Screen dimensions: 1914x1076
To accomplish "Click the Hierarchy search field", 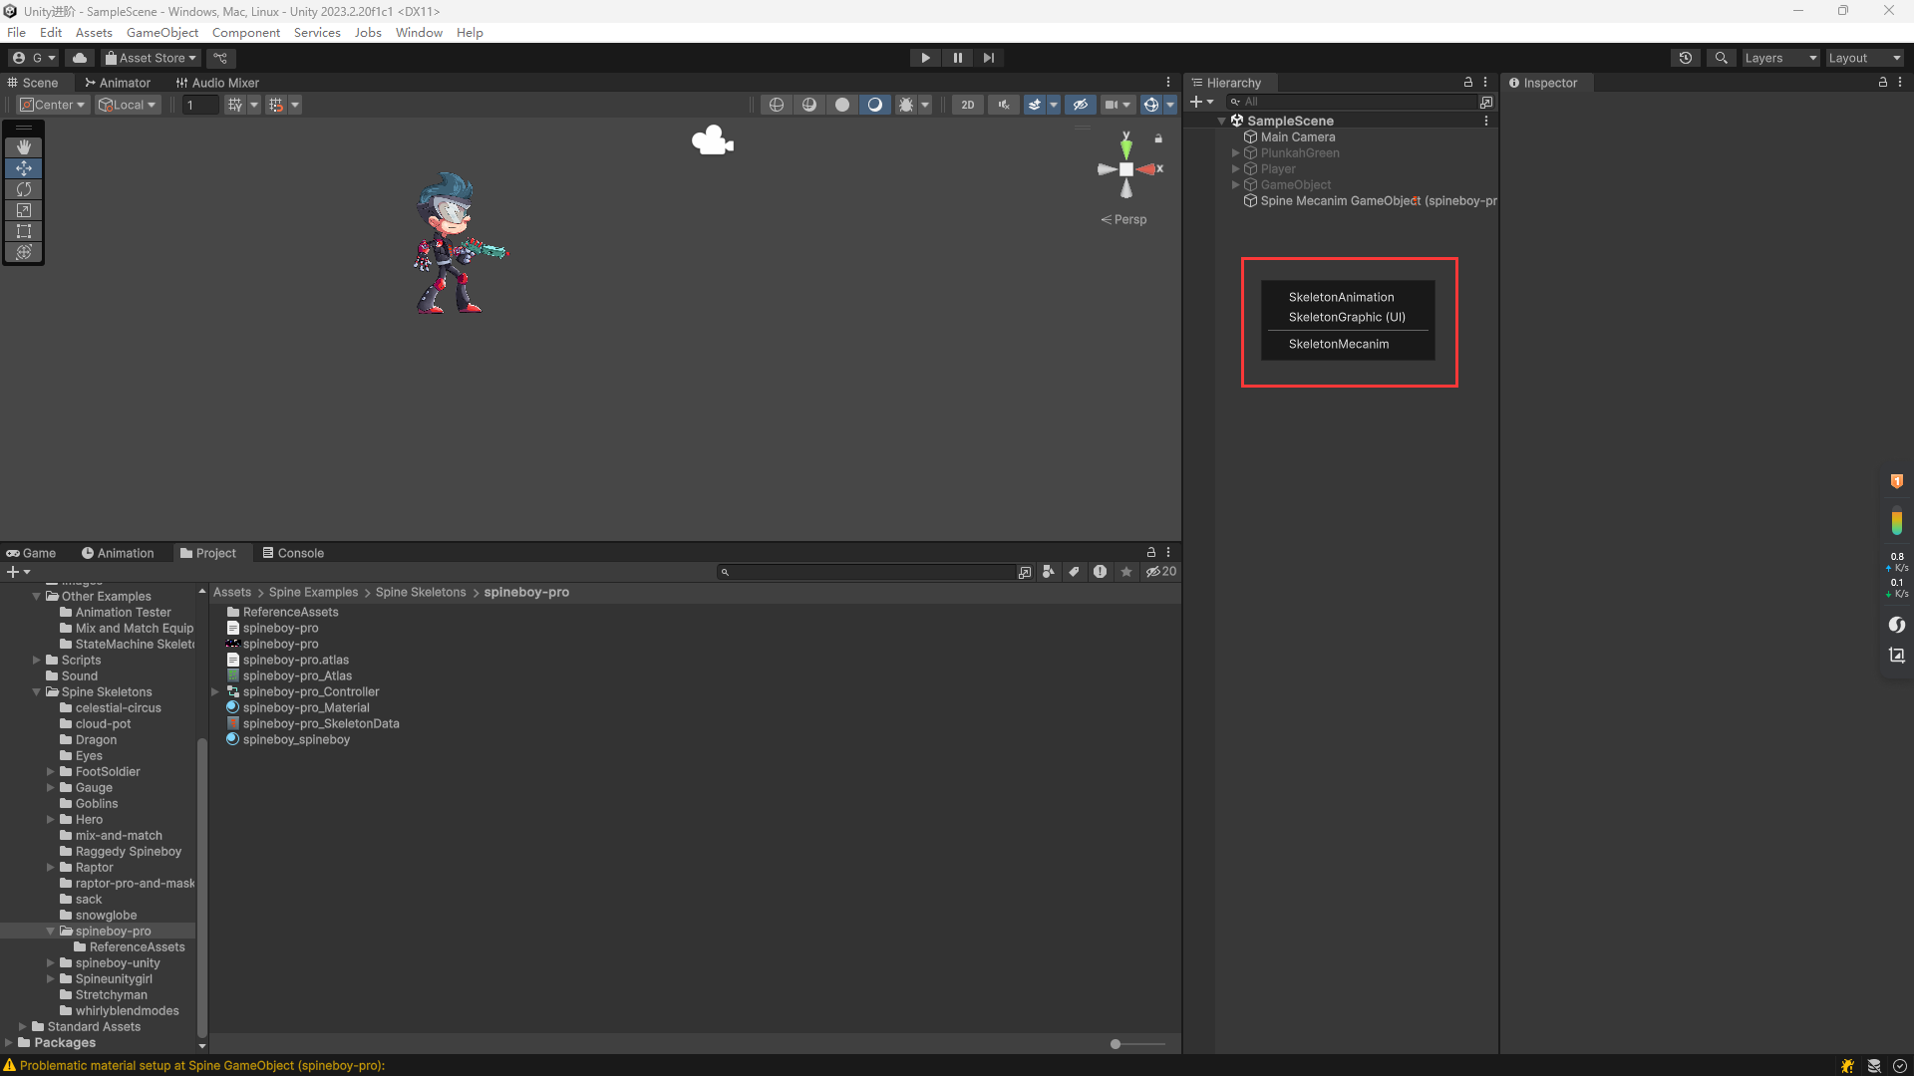I will click(1352, 102).
